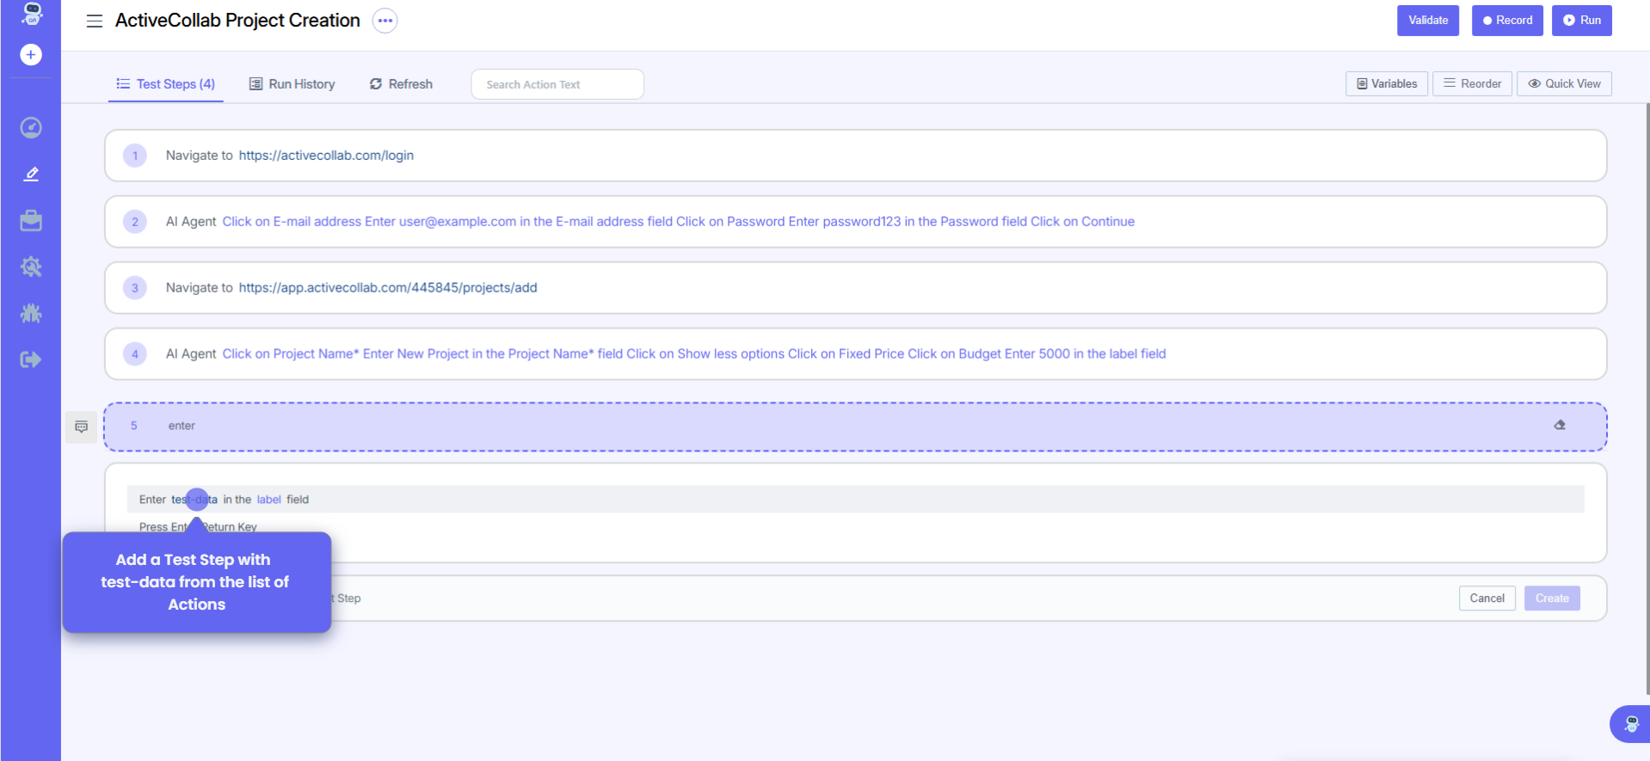Click the eraser icon in step 5

pos(1559,426)
